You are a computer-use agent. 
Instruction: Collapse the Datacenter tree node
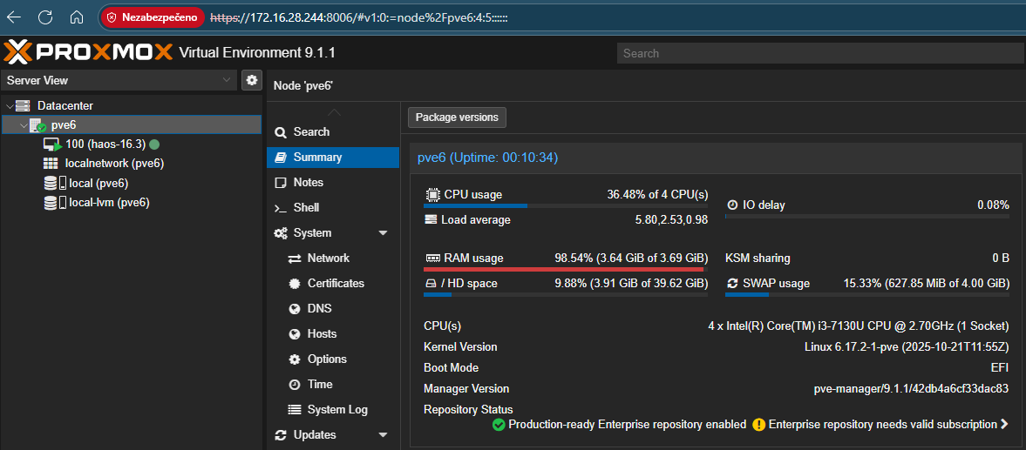tap(9, 106)
